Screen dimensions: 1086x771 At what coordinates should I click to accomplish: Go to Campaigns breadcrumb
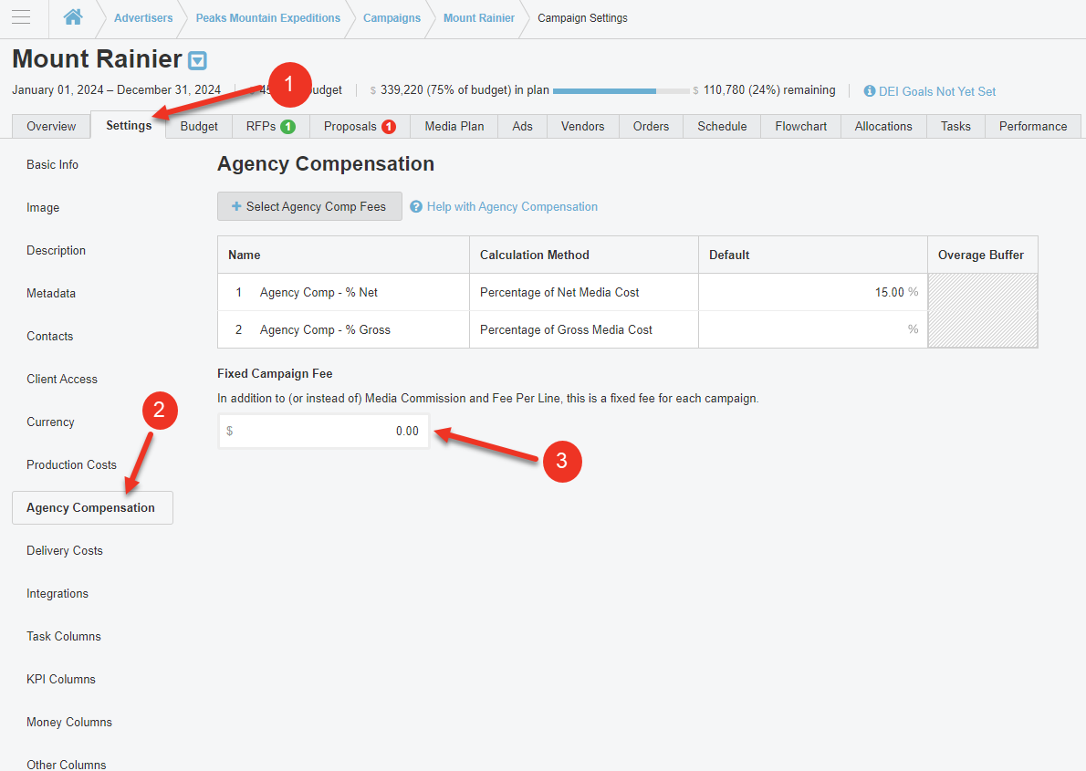(392, 18)
